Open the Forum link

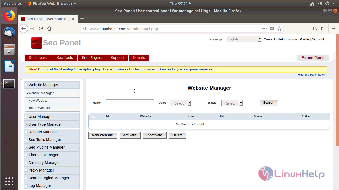click(292, 39)
